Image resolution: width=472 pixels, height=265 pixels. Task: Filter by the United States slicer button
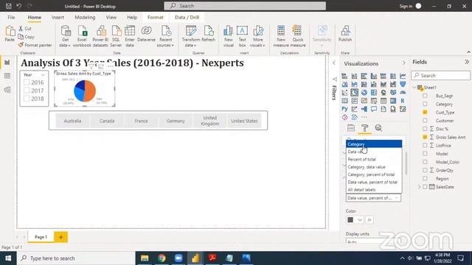tap(244, 121)
